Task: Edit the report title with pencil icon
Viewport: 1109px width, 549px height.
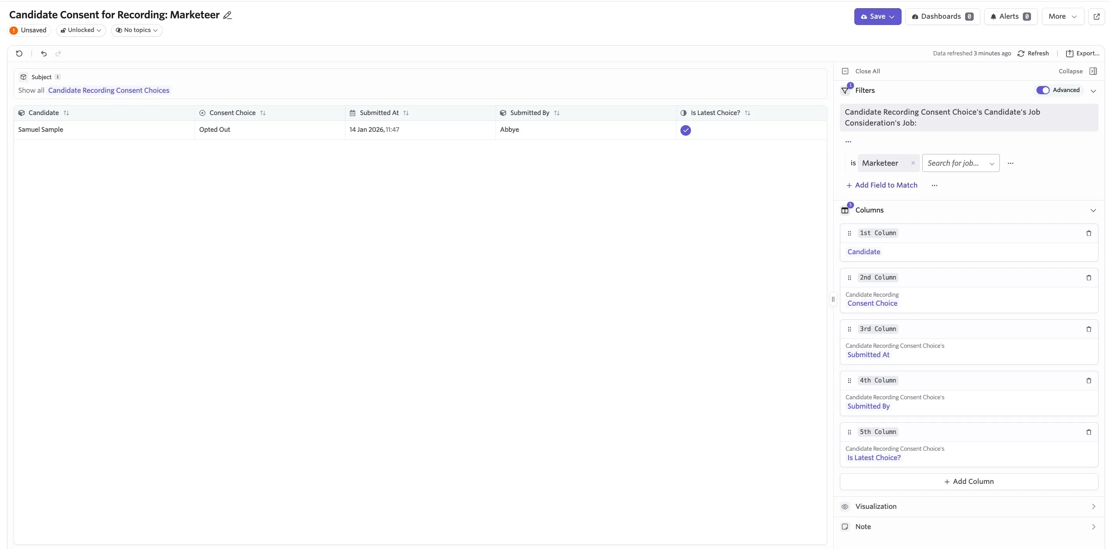Action: click(x=227, y=16)
